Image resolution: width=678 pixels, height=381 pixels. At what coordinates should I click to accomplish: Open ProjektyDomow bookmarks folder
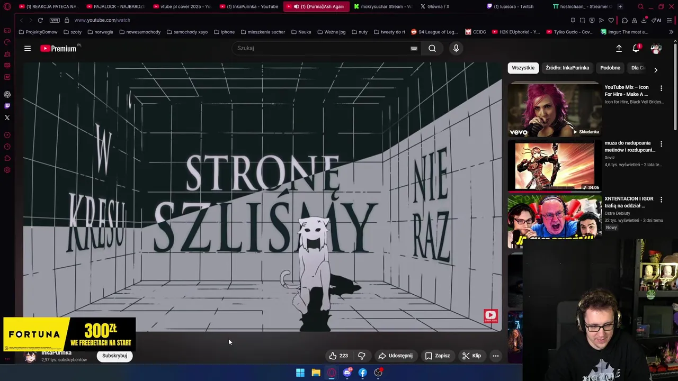point(38,32)
